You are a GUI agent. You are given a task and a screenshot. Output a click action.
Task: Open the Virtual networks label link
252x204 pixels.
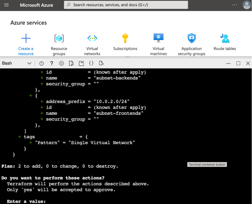(x=92, y=51)
